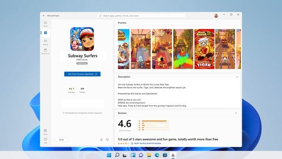
Task: Open the second preview screenshot
Action: (x=141, y=49)
